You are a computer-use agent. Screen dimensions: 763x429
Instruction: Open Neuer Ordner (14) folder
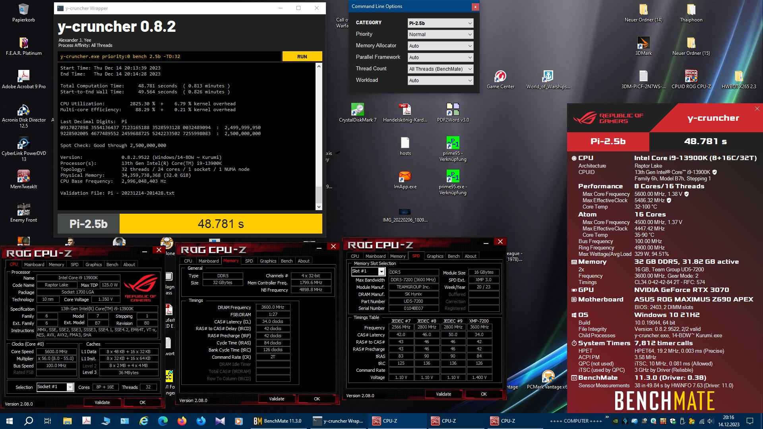tap(643, 13)
